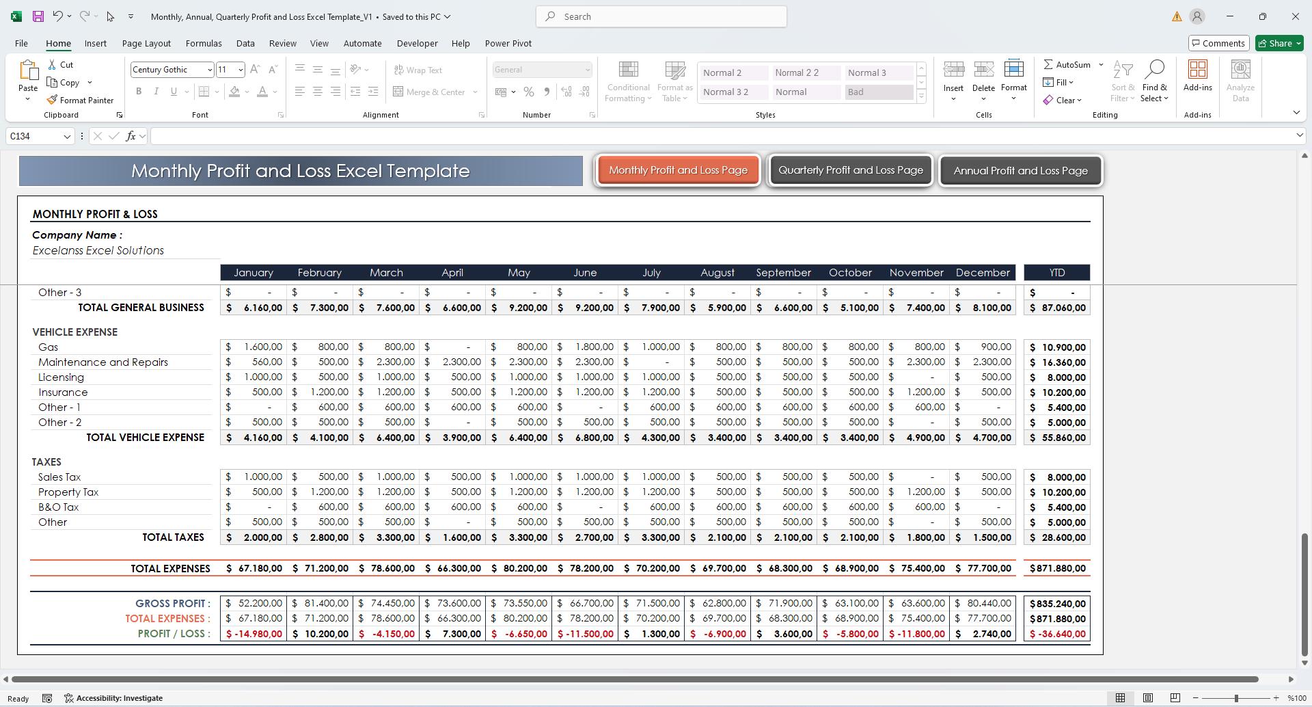The image size is (1312, 707).
Task: Click the Insert Function fx icon
Action: 131,136
